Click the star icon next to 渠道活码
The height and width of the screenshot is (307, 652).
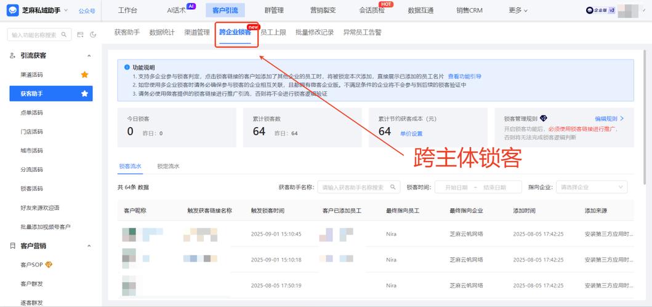tap(85, 75)
